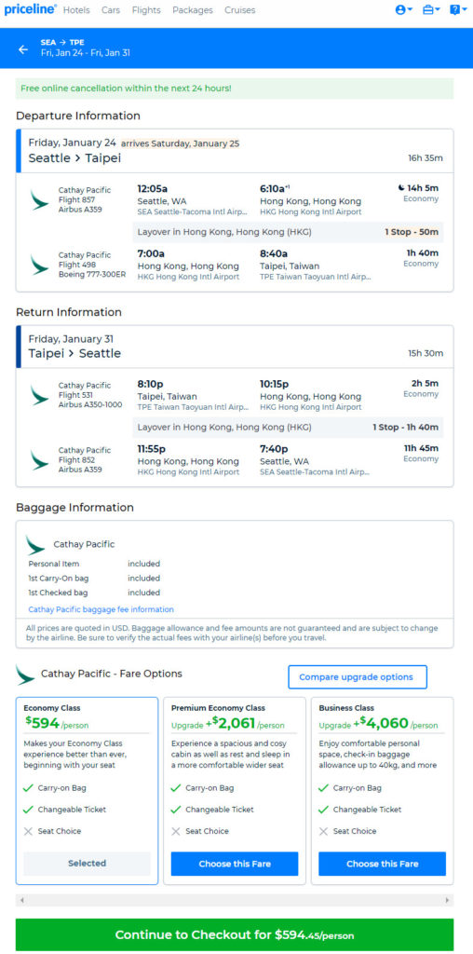This screenshot has width=473, height=954.
Task: Click the Priceline logo
Action: click(x=30, y=9)
